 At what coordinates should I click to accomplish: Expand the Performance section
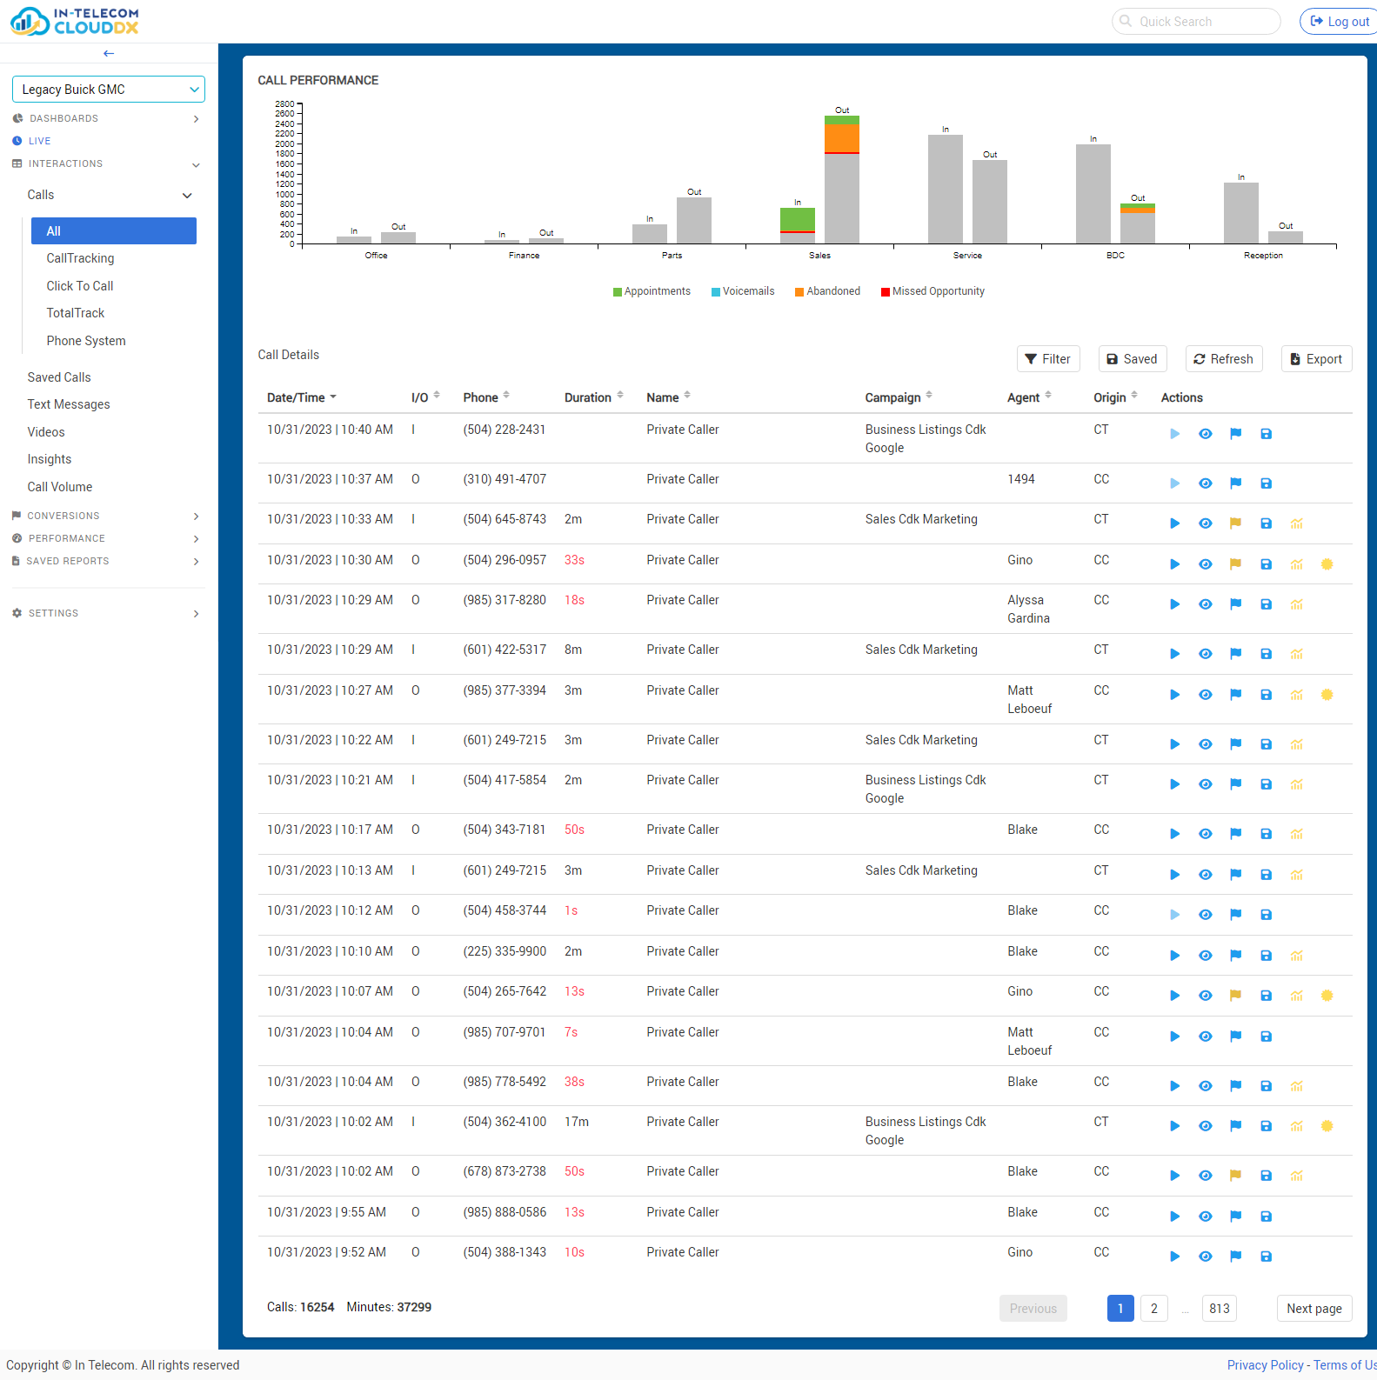[x=108, y=538]
